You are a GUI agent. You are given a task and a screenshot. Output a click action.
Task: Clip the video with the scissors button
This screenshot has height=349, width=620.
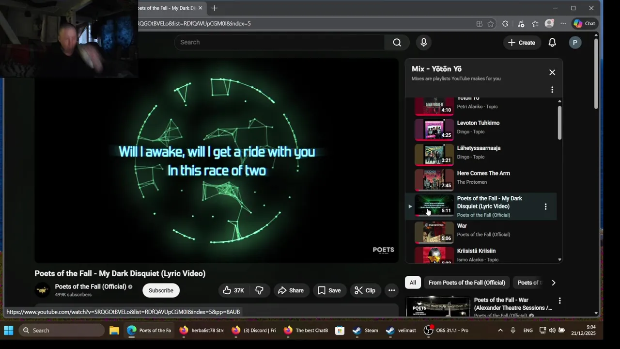[x=365, y=290]
